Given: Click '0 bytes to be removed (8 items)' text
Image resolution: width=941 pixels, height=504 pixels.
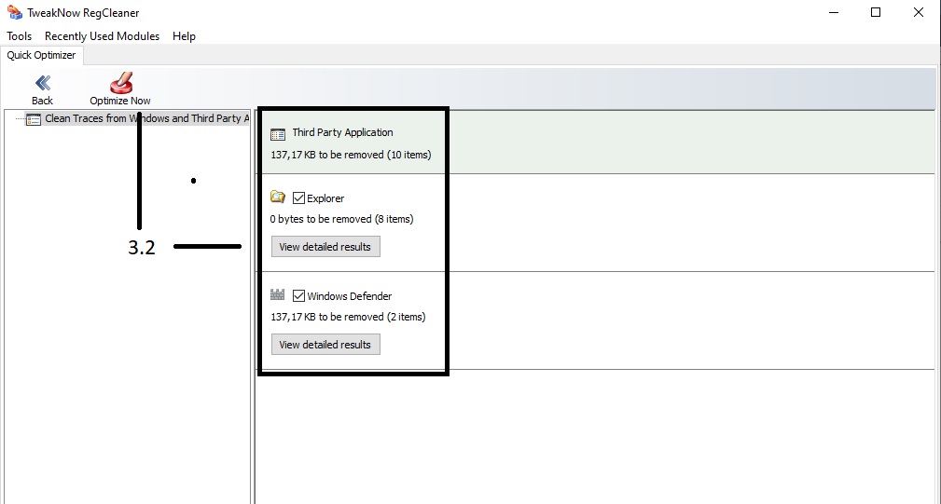Looking at the screenshot, I should (341, 219).
